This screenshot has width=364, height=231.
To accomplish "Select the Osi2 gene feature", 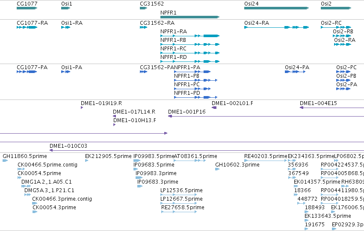I will pyautogui.click(x=336, y=8).
